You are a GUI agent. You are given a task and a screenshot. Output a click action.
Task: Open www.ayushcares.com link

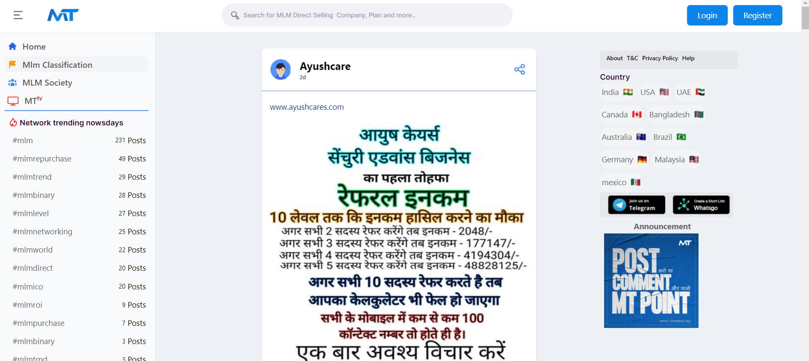pyautogui.click(x=307, y=107)
